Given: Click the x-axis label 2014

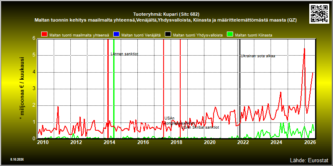Looking at the screenshot, I should click(x=109, y=142).
